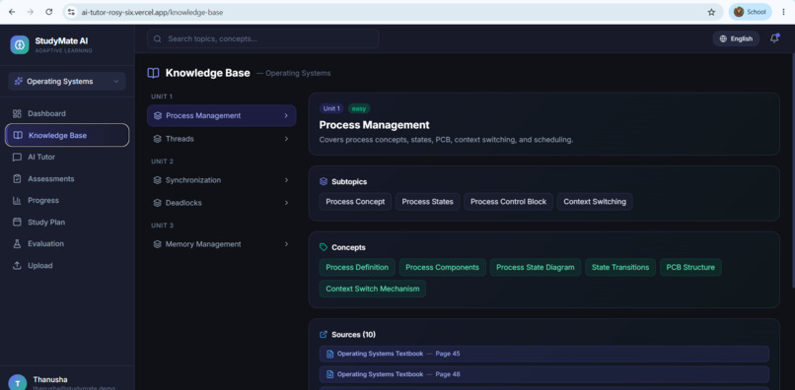795x390 pixels.
Task: Click the browser bookmark star icon
Action: click(x=711, y=12)
